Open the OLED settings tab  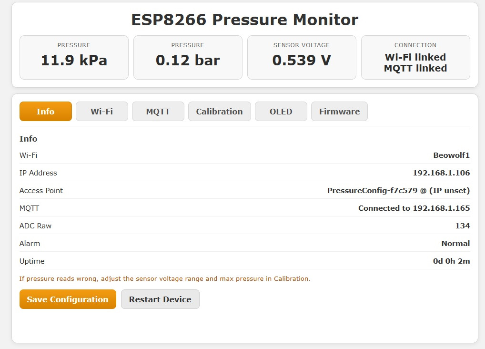[281, 112]
